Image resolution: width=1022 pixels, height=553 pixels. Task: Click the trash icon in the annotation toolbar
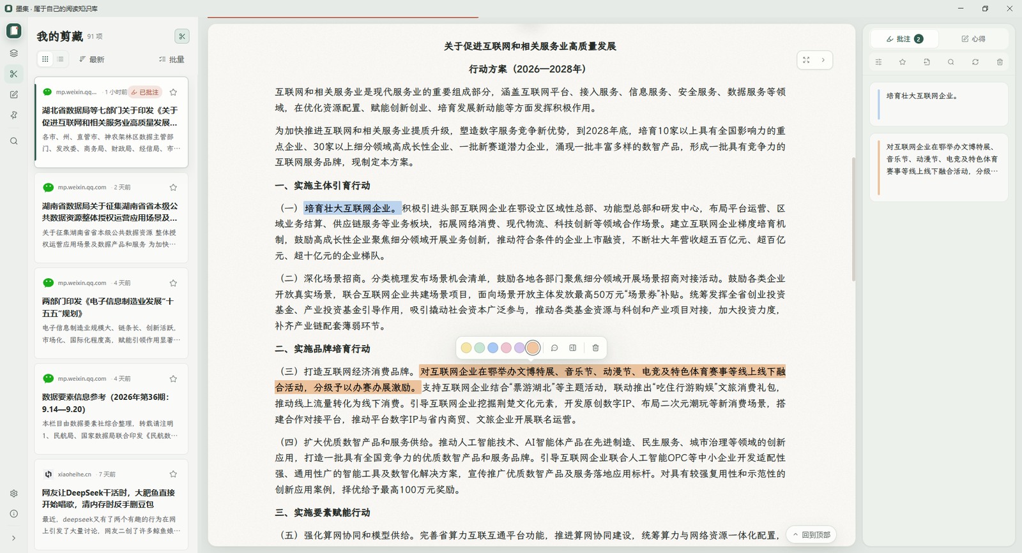1000,62
